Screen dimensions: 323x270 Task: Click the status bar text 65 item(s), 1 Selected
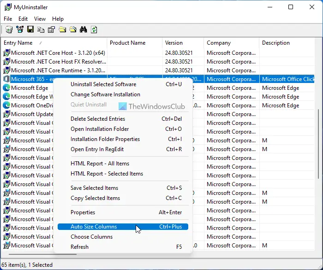click(x=27, y=264)
